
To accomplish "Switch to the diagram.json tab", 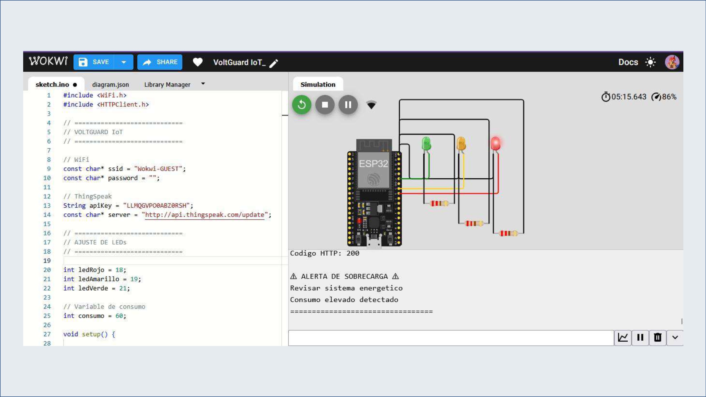I will click(110, 84).
